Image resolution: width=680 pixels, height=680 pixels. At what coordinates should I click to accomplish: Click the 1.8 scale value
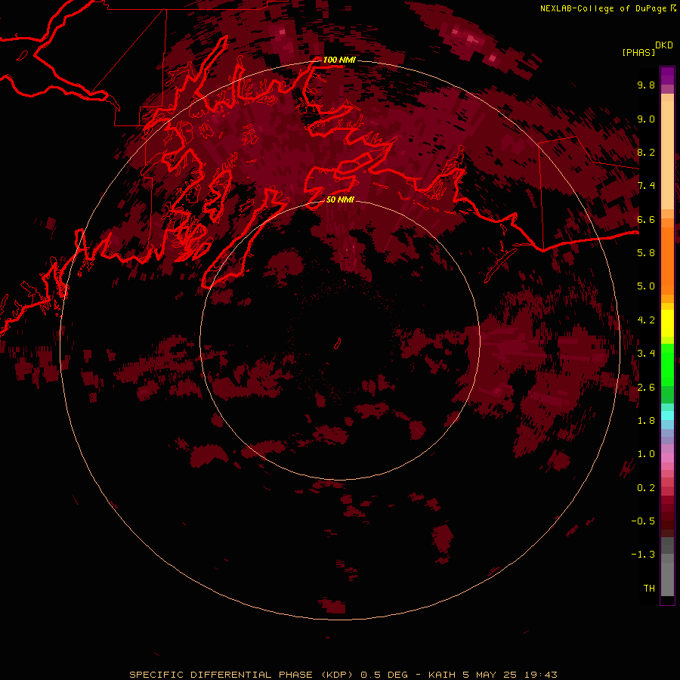pos(646,421)
